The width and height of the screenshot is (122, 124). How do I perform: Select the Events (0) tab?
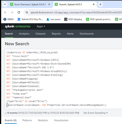point(11,120)
